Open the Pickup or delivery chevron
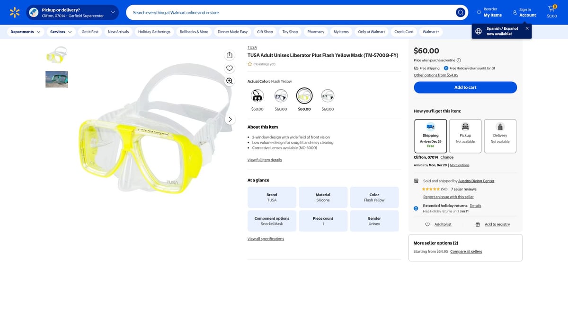Screen dimensions: 568x319 pyautogui.click(x=113, y=12)
